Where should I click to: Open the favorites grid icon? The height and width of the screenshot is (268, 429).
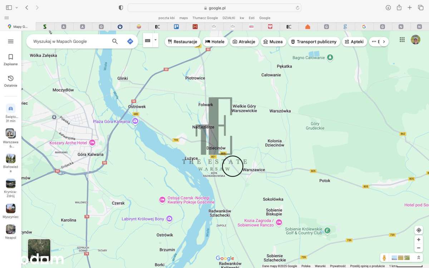coord(6,18)
